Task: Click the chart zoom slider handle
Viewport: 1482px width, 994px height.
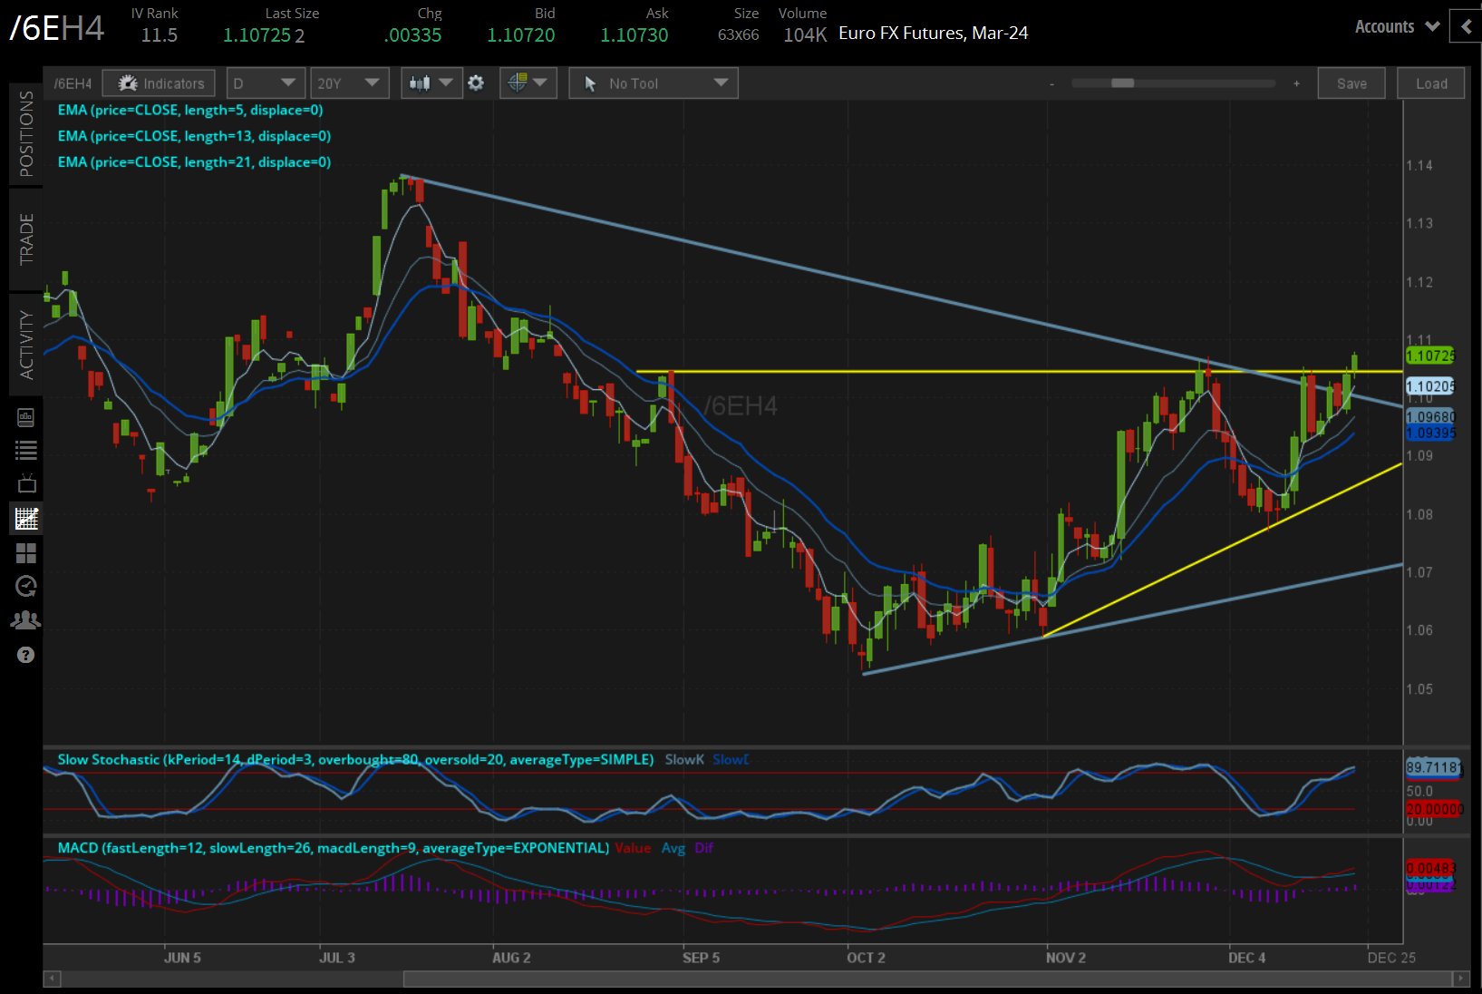Action: tap(1122, 83)
